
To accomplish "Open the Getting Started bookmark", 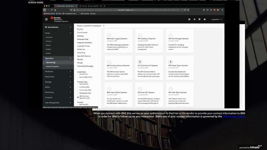I will [49, 14].
